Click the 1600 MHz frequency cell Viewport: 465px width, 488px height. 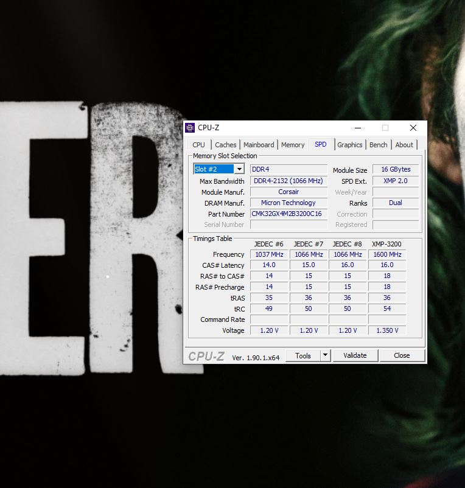387,254
